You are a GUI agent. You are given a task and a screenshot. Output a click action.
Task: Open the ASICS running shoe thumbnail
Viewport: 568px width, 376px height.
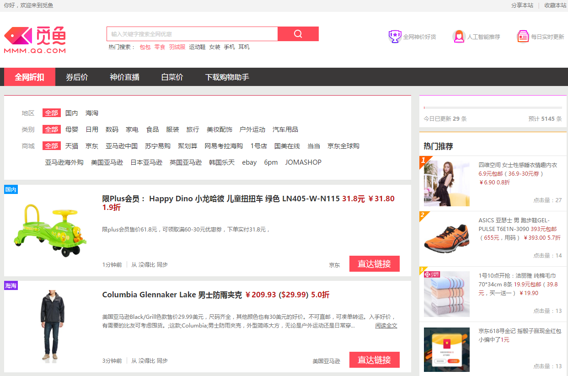point(447,238)
